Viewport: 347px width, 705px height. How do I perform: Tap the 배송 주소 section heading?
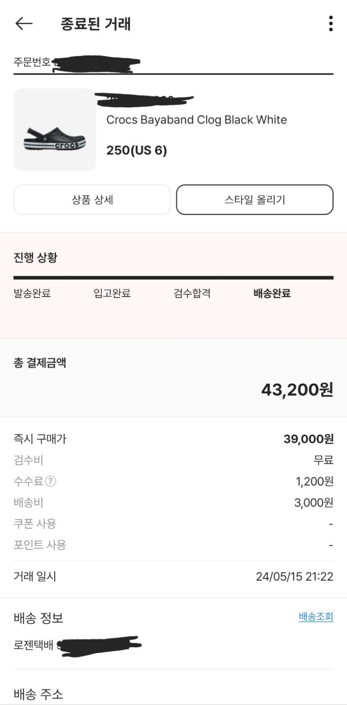pos(38,694)
